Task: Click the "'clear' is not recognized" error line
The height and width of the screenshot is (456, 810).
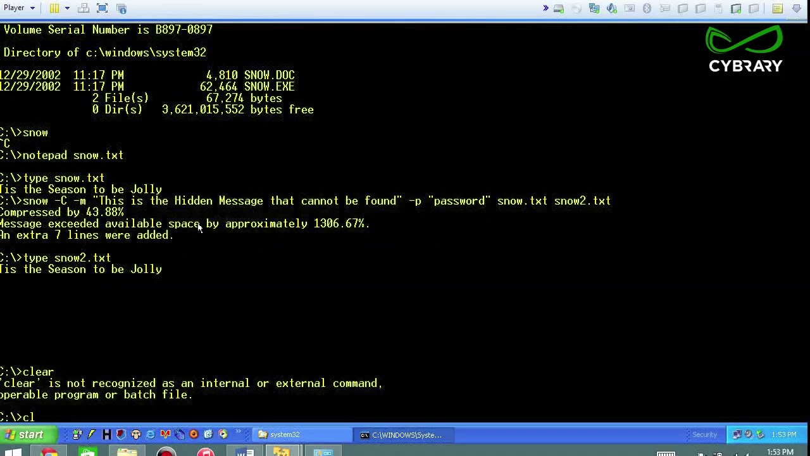Action: coord(191,383)
